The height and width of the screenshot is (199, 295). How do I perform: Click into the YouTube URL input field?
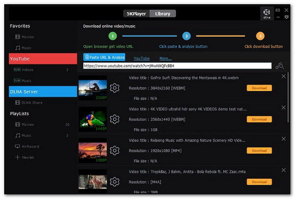(x=177, y=66)
